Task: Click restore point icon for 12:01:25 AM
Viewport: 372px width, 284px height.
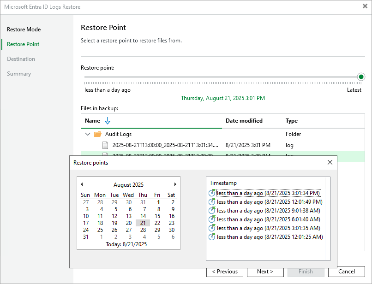Action: click(x=212, y=237)
